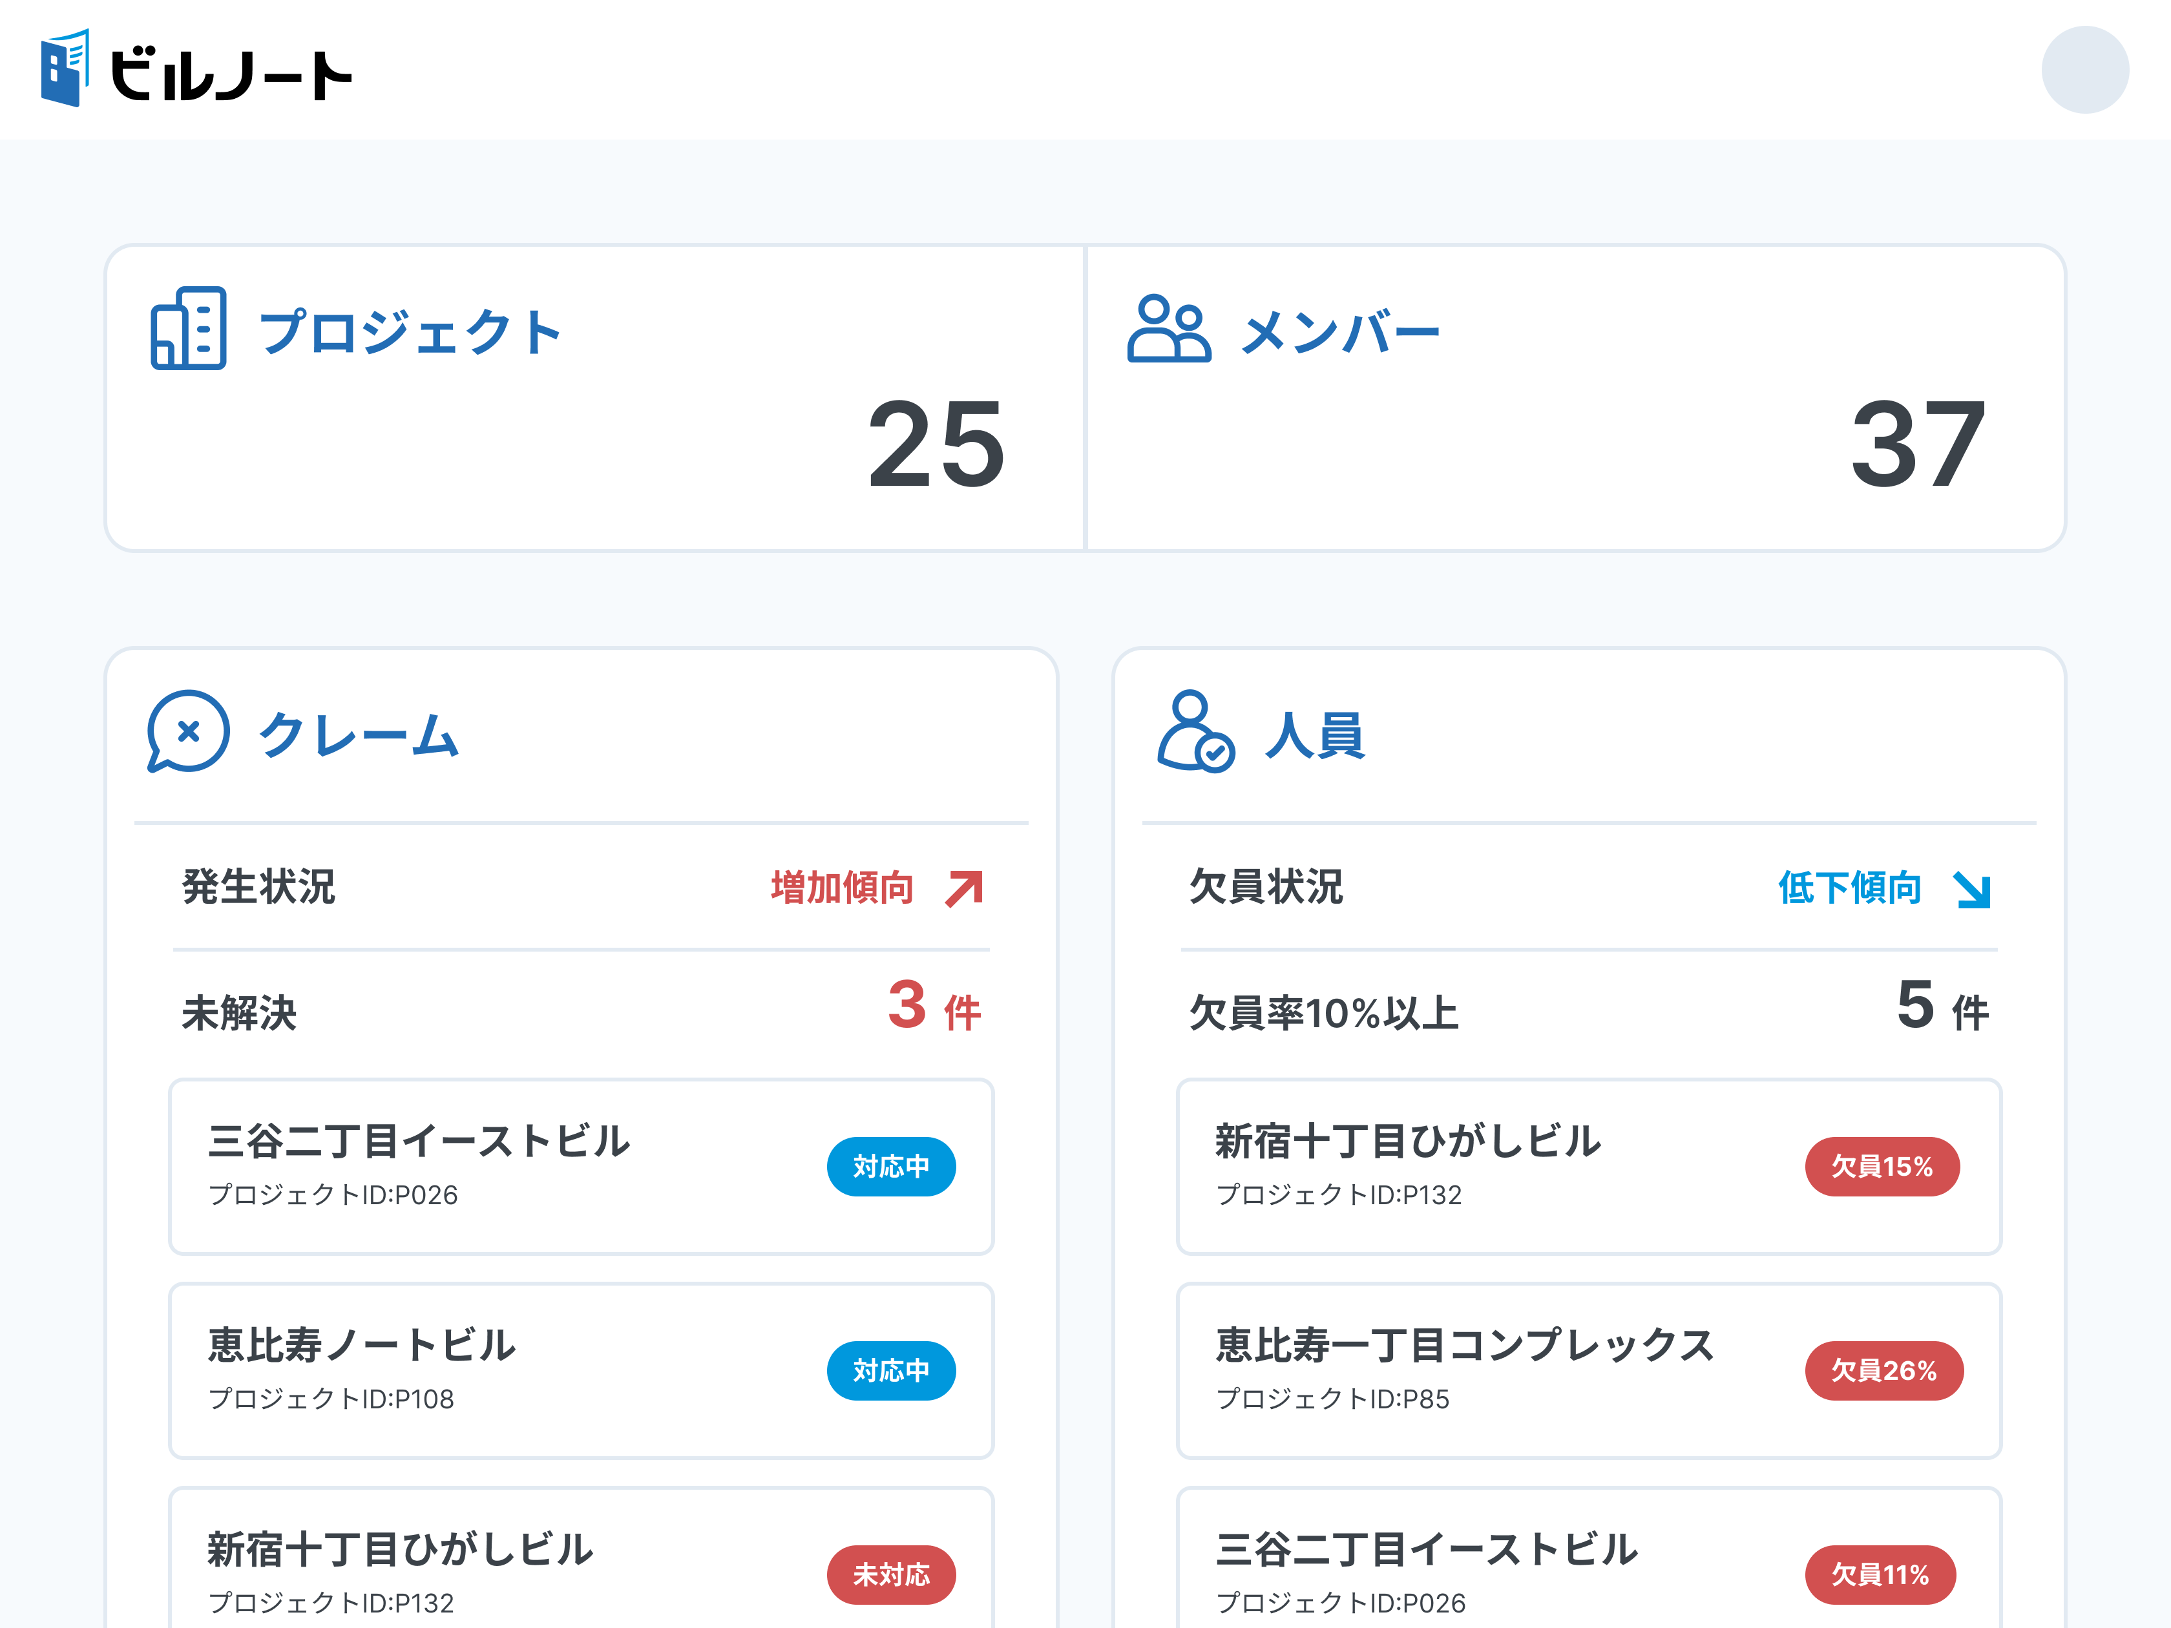Image resolution: width=2171 pixels, height=1628 pixels.
Task: Open the クレーム speech bubble icon
Action: (x=189, y=734)
